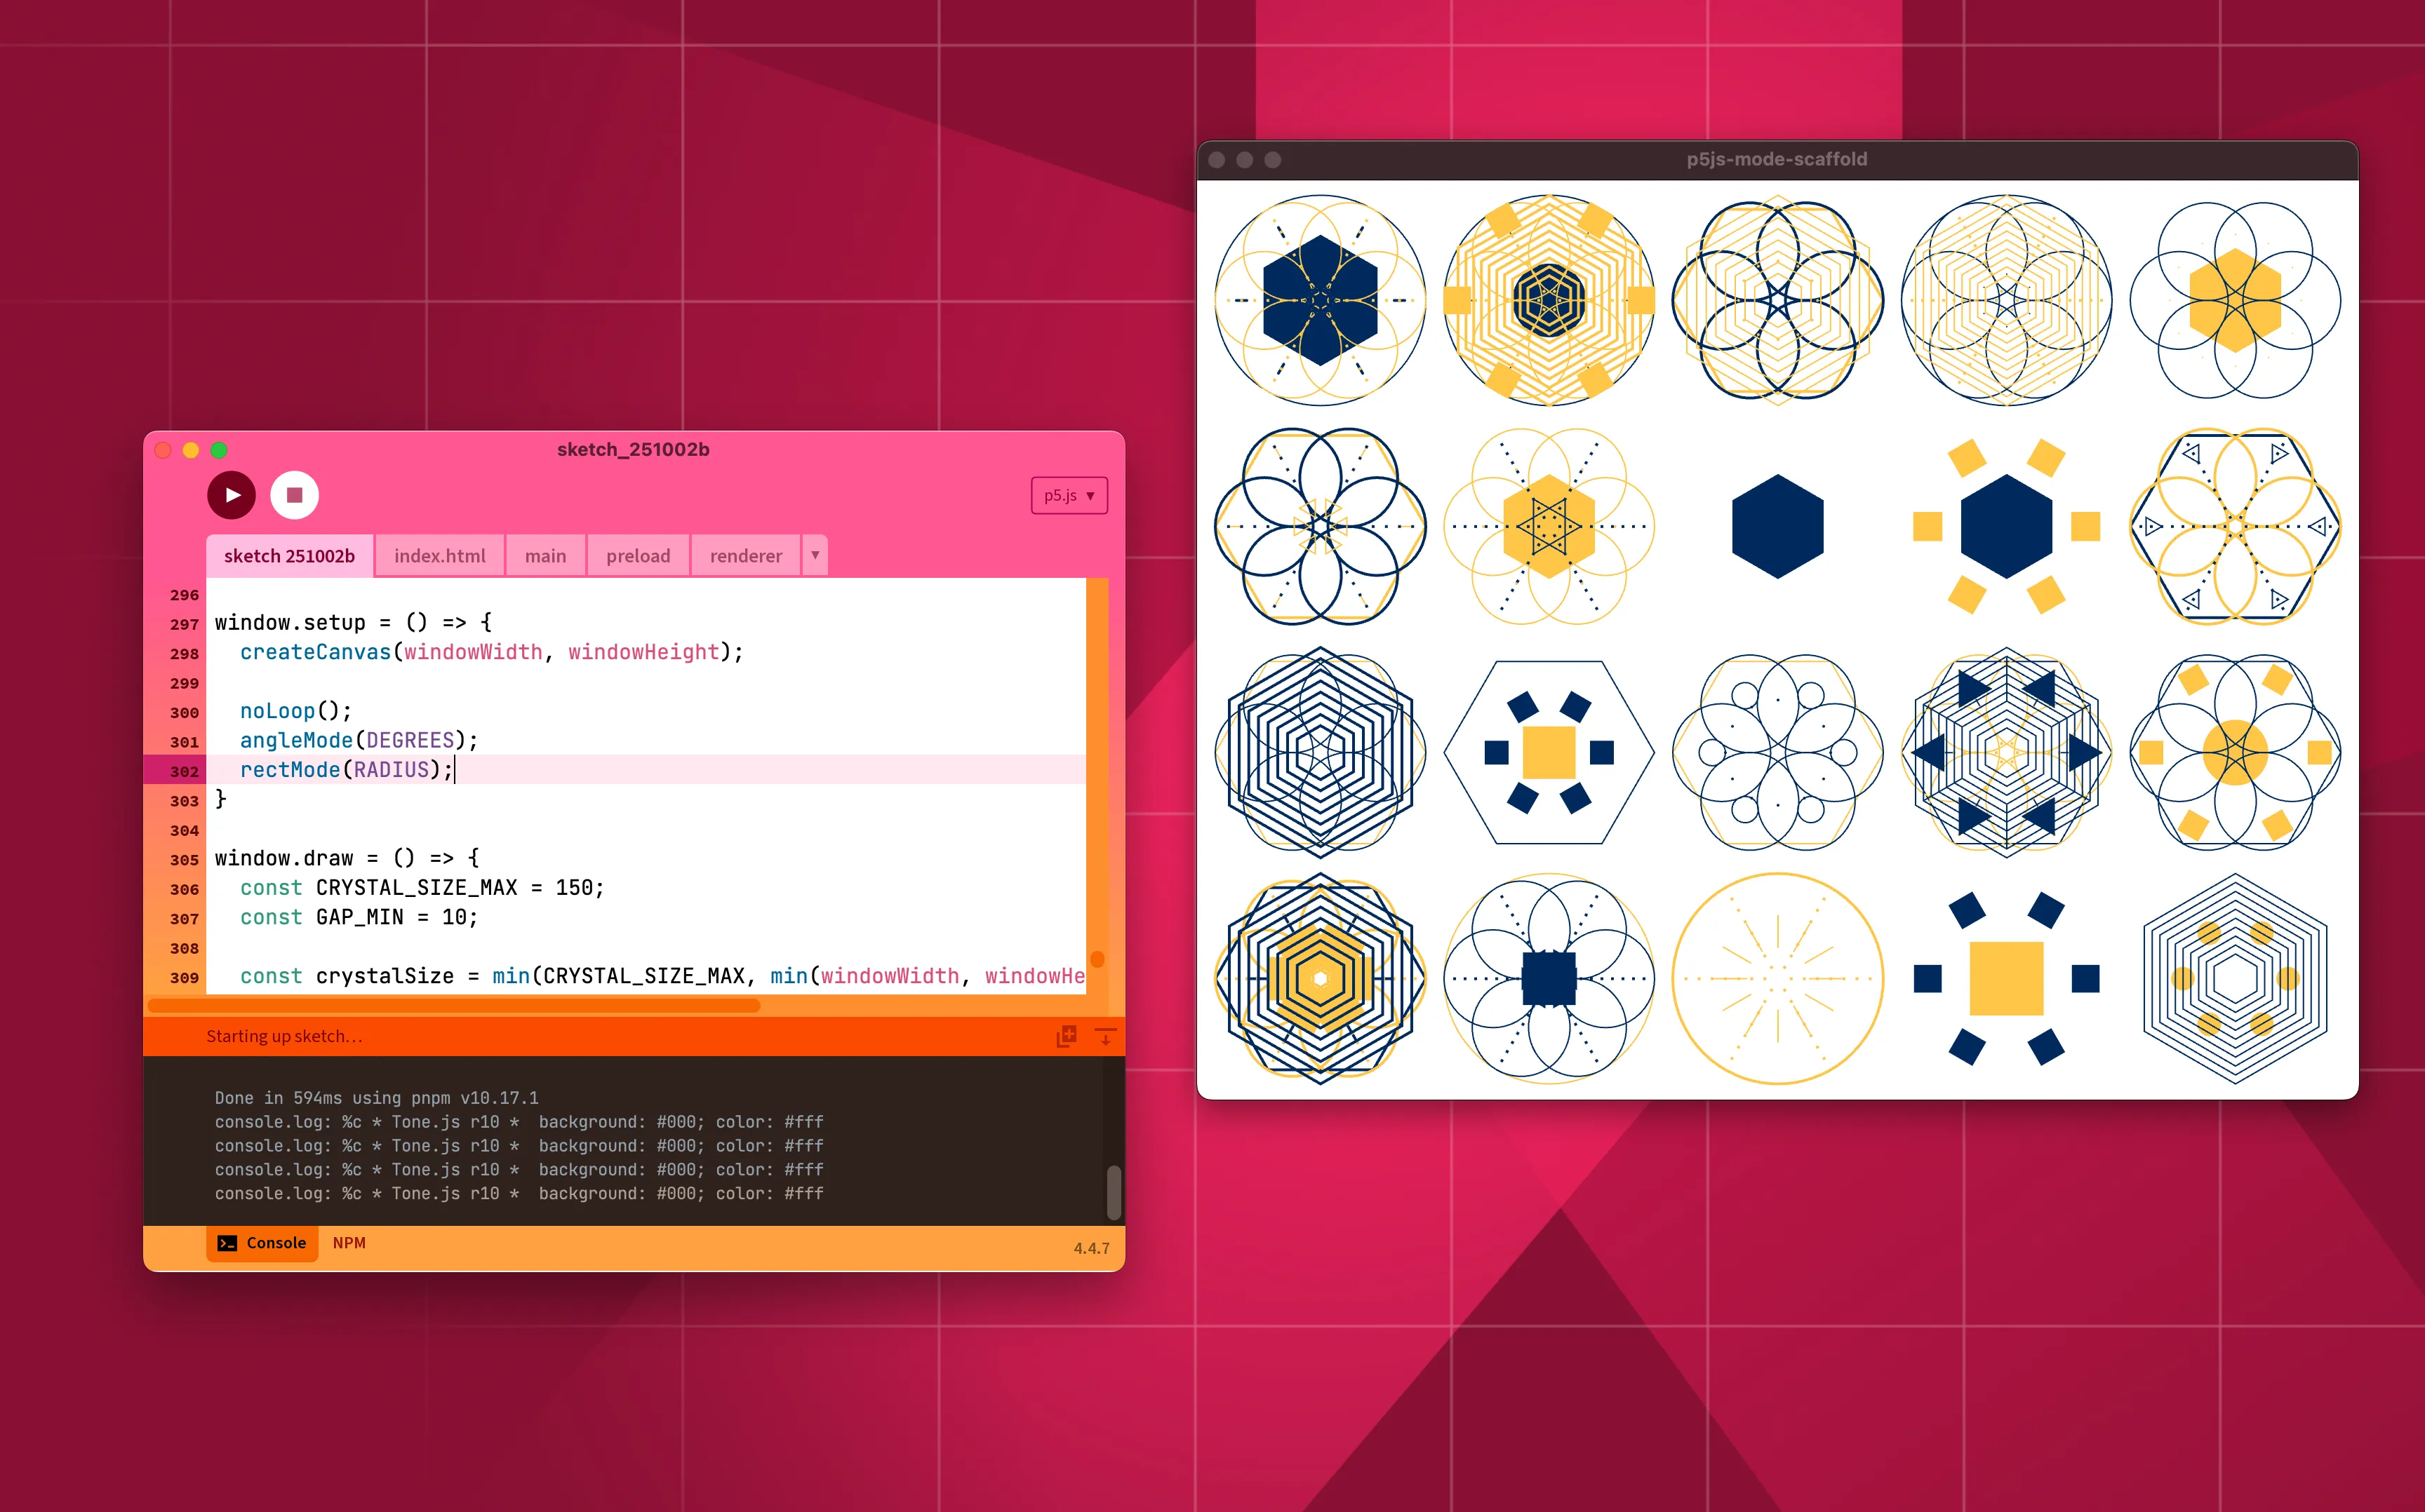The height and width of the screenshot is (1512, 2425).
Task: Run the sketch with the play button
Action: pyautogui.click(x=231, y=495)
